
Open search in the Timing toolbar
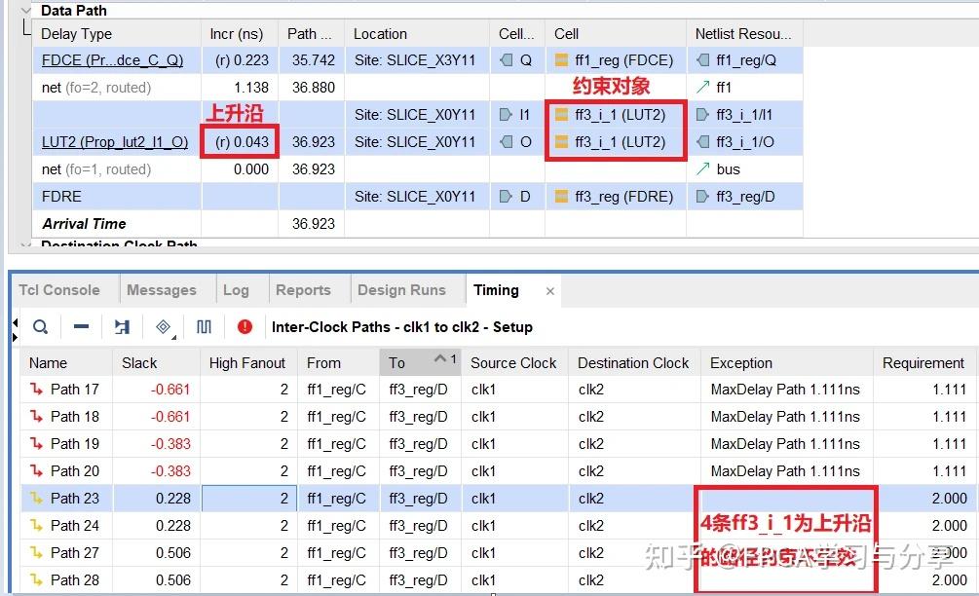coord(40,325)
